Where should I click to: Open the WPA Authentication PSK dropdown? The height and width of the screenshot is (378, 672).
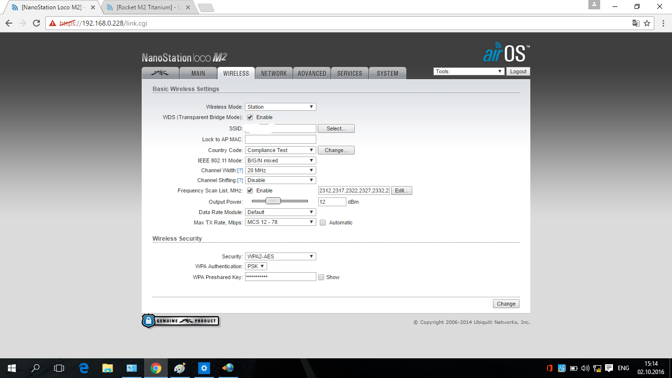(256, 266)
